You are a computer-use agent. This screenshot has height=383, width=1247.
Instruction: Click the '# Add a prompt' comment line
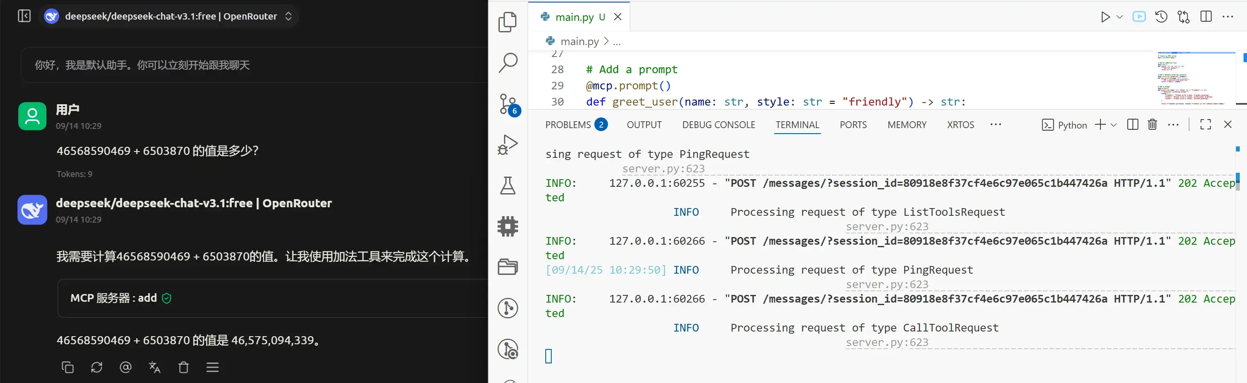(632, 69)
